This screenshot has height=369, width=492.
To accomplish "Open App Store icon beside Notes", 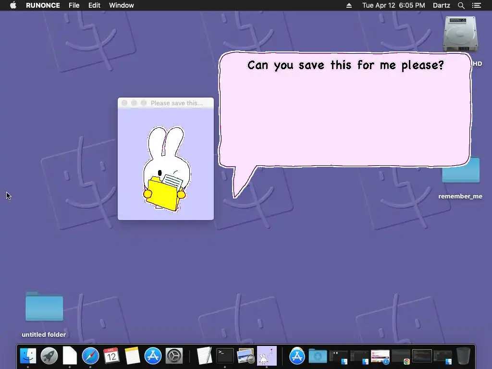I will 153,356.
